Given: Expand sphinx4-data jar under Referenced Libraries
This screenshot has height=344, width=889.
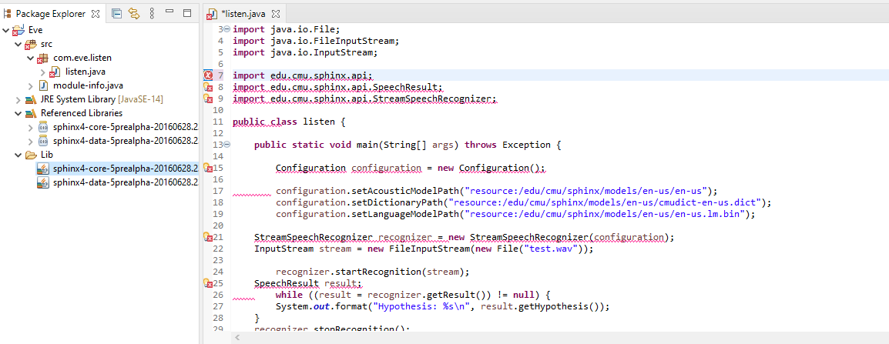Looking at the screenshot, I should 31,141.
